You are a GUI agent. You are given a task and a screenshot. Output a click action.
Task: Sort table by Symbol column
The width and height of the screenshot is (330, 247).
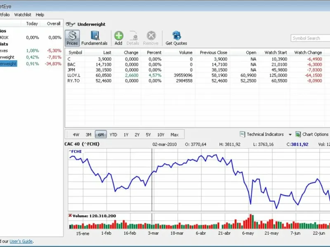pyautogui.click(x=75, y=53)
